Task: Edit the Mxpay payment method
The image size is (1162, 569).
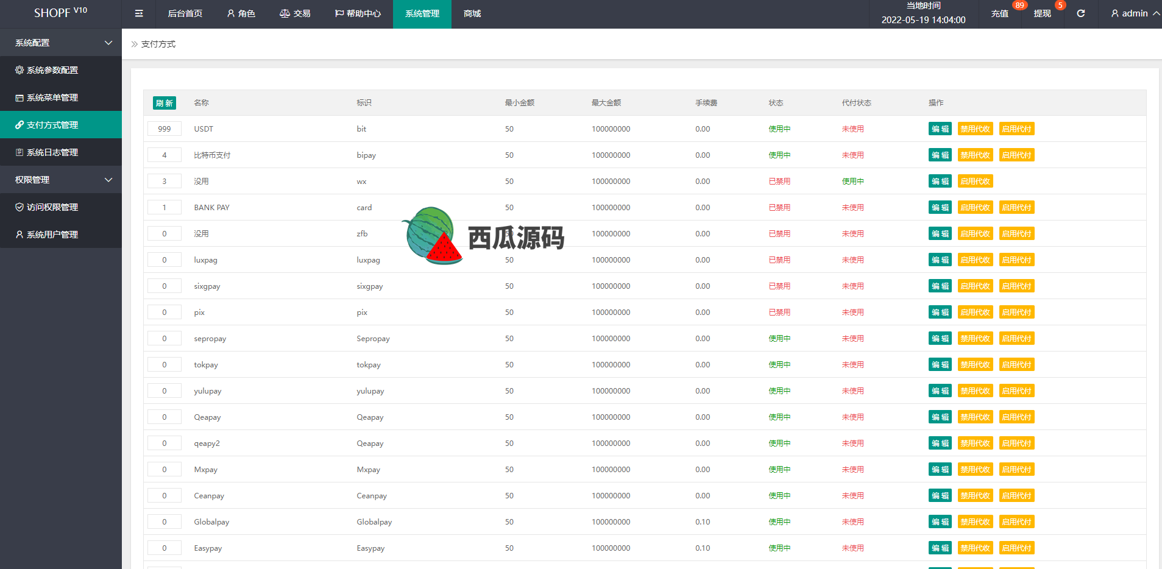Action: [x=940, y=470]
